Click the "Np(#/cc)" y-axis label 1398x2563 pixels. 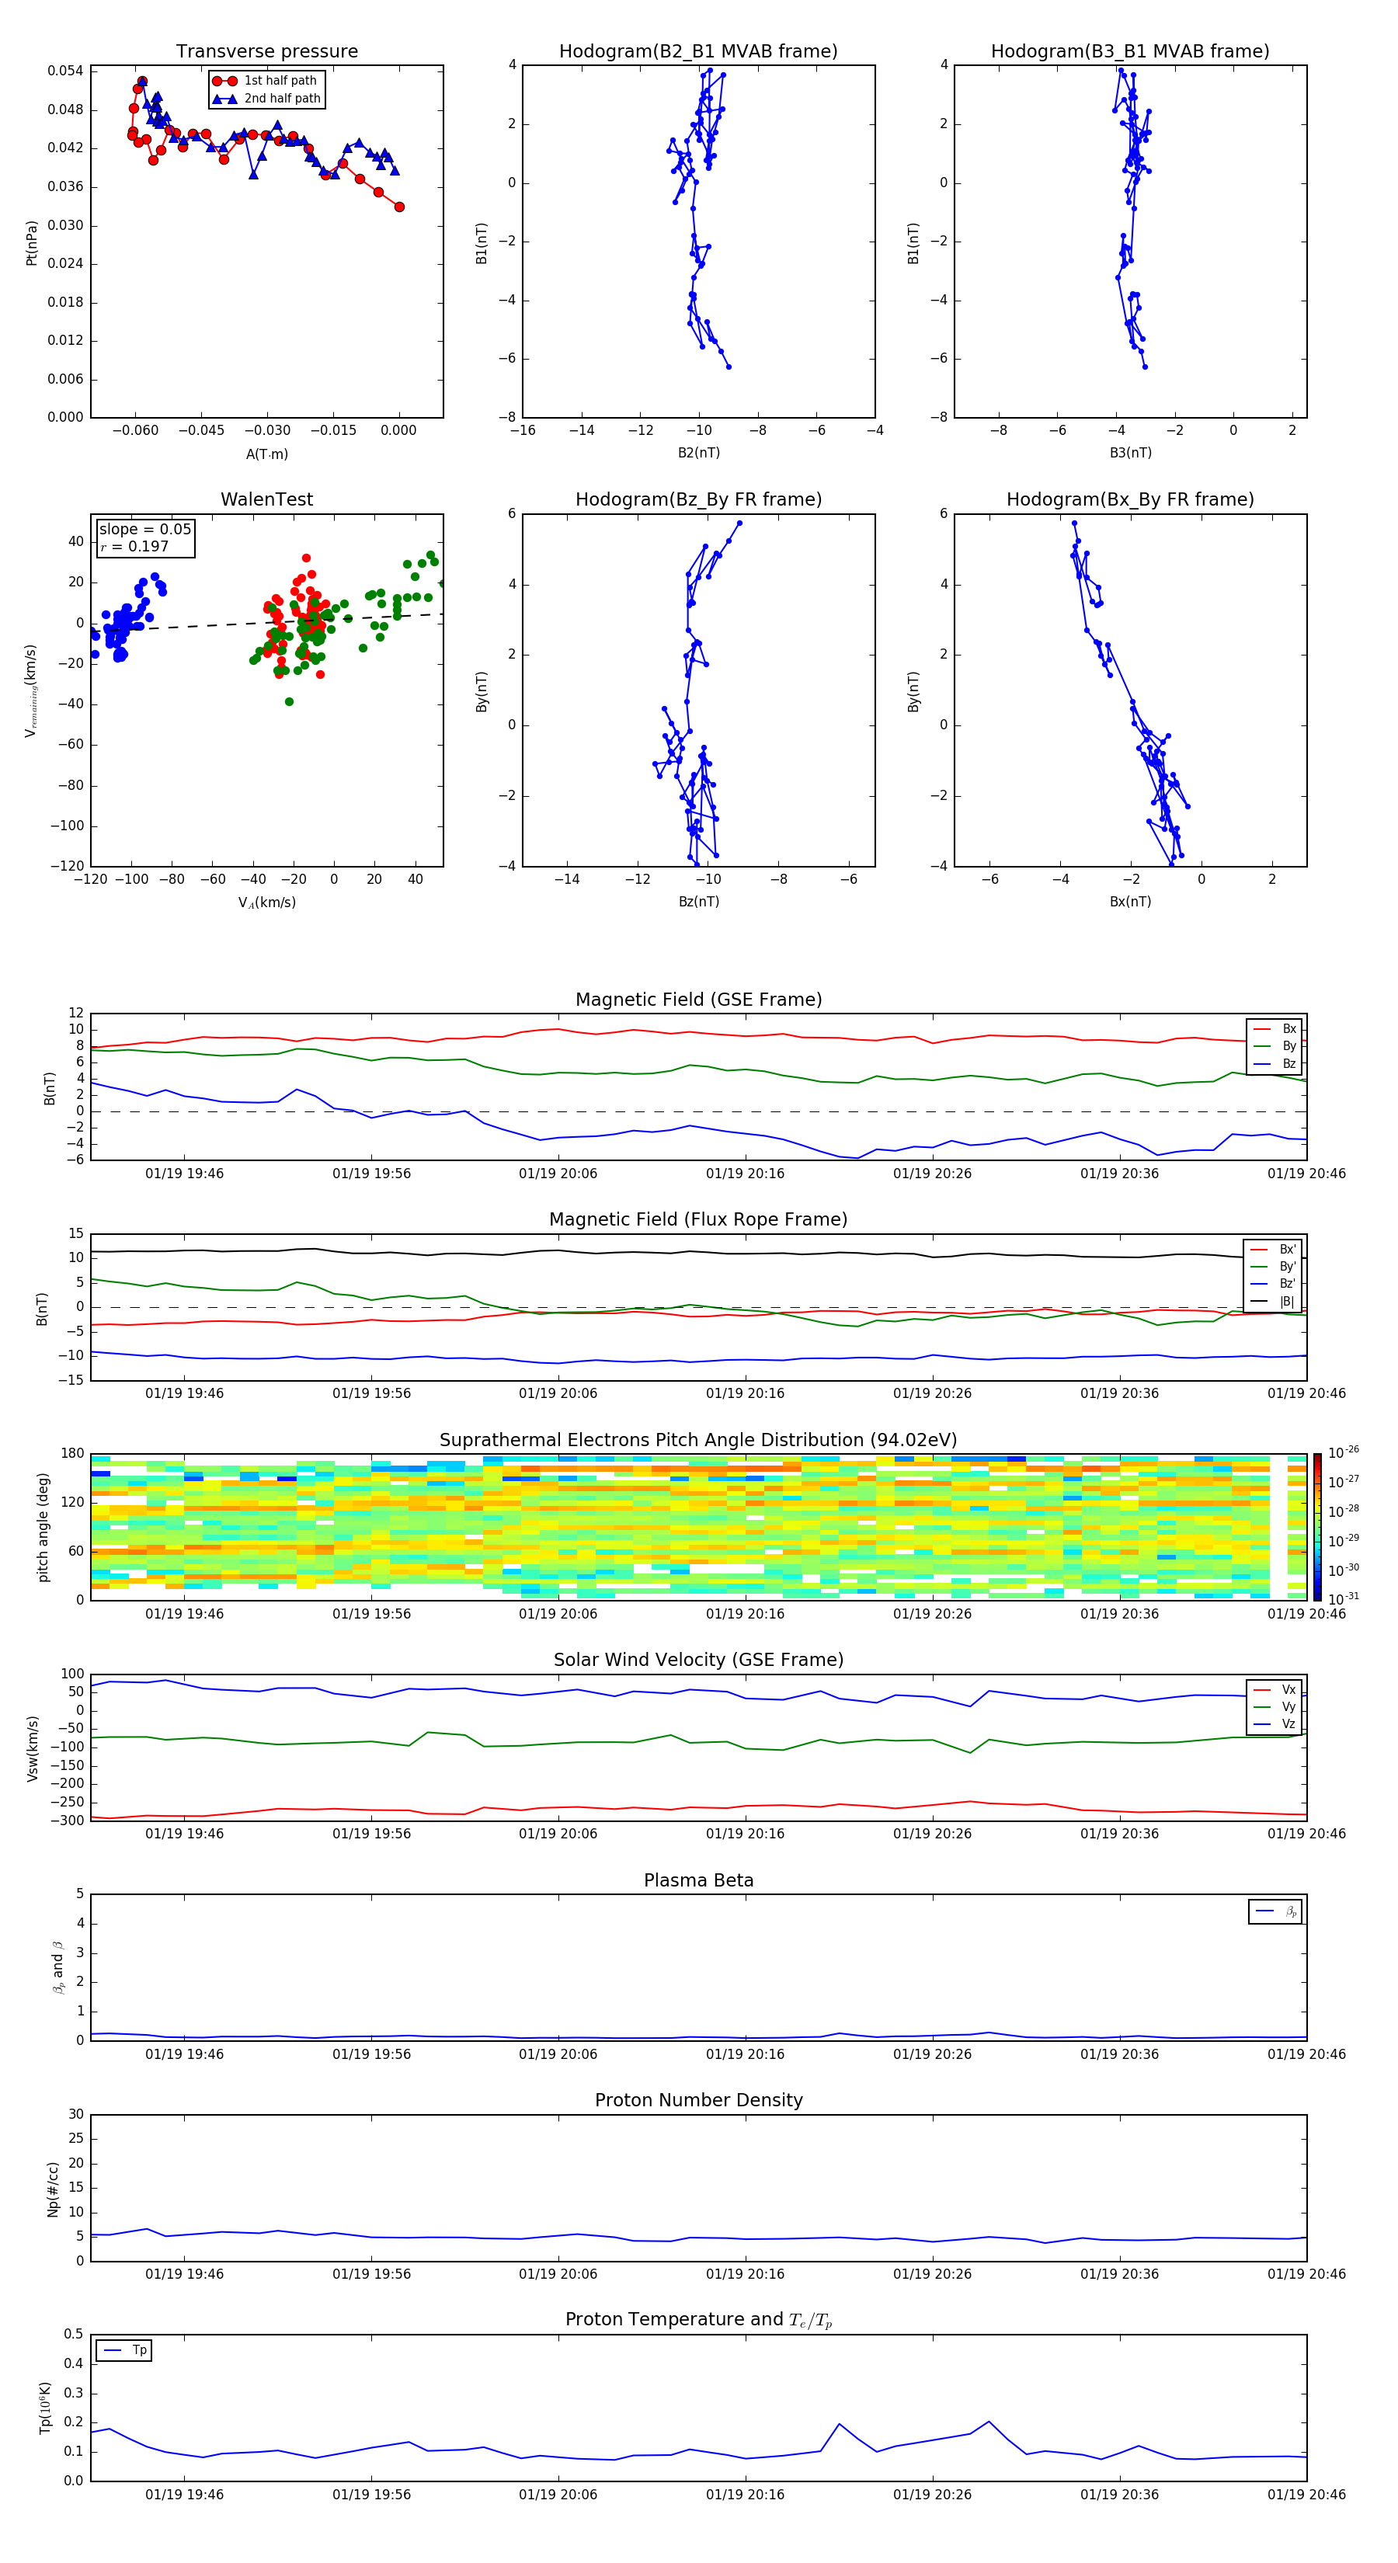tap(53, 2188)
